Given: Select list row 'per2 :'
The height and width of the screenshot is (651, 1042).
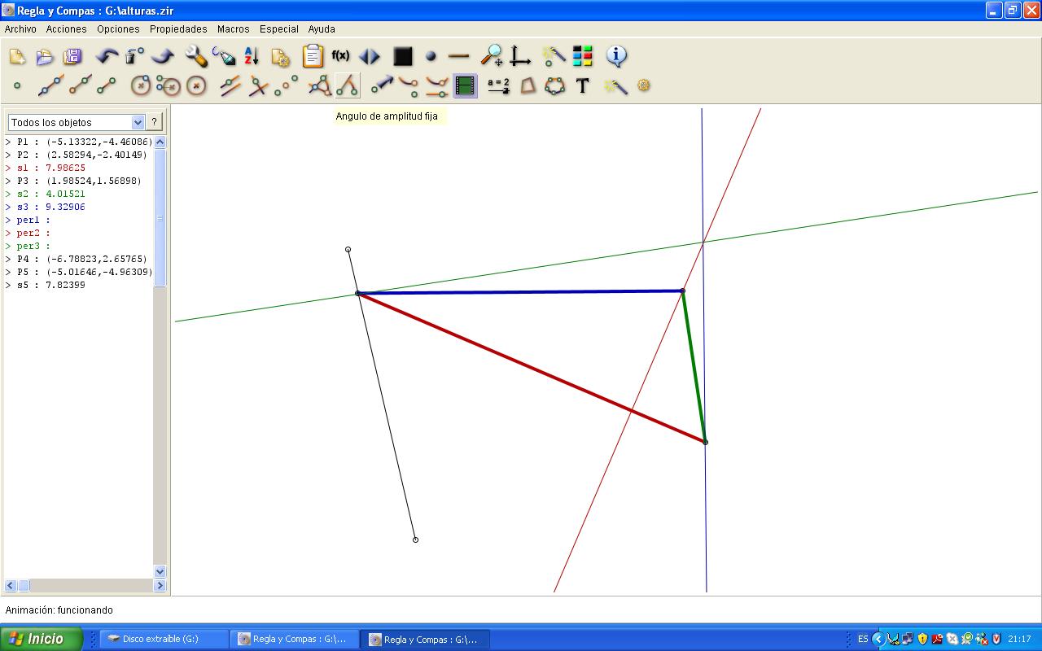Looking at the screenshot, I should (78, 233).
